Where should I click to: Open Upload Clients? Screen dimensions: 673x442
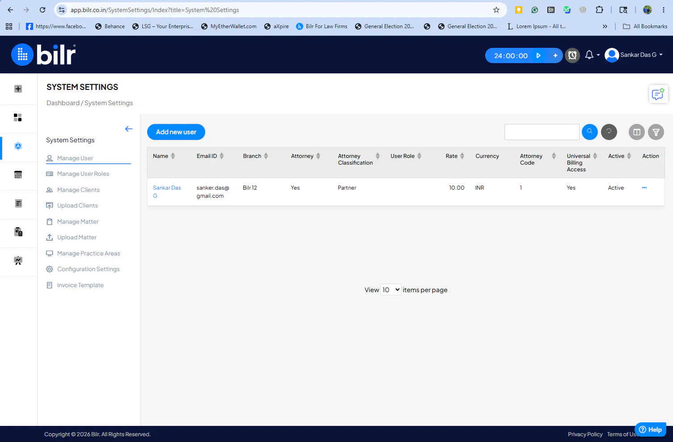pos(77,205)
